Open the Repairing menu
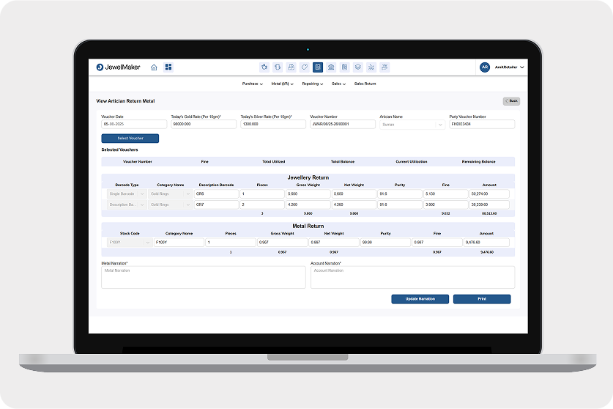Screen dimensions: 613x409 [x=312, y=84]
